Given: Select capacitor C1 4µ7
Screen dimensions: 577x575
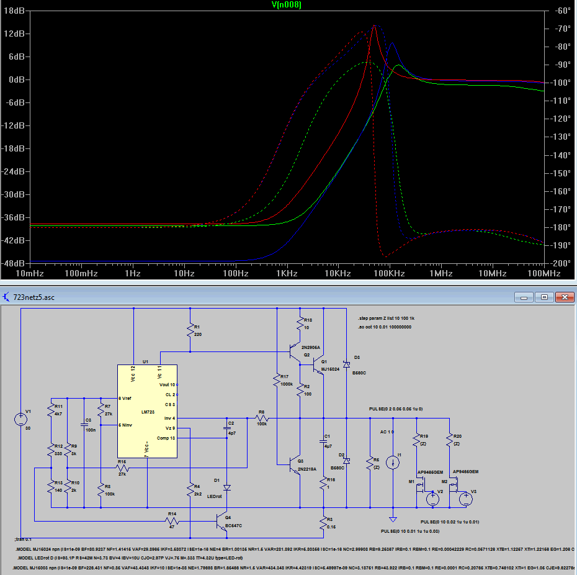Looking at the screenshot, I should coord(323,441).
